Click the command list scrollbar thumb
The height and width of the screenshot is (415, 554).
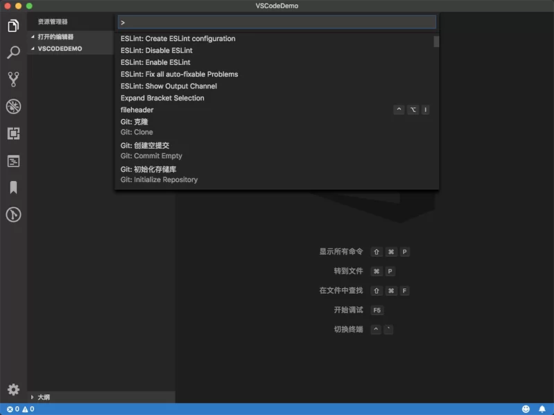[x=436, y=42]
